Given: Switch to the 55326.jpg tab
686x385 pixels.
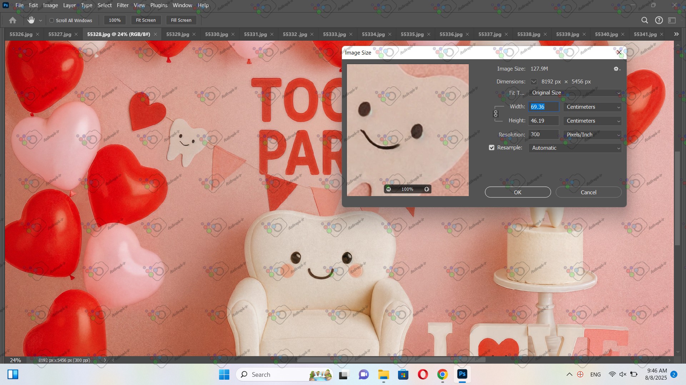Looking at the screenshot, I should click(21, 34).
